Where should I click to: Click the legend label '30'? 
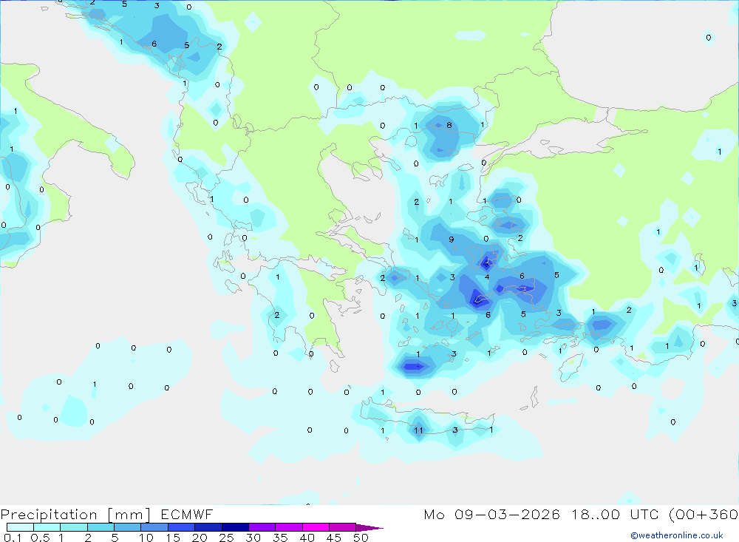point(253,538)
